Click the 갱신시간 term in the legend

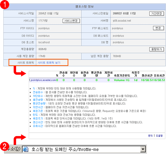38,122
